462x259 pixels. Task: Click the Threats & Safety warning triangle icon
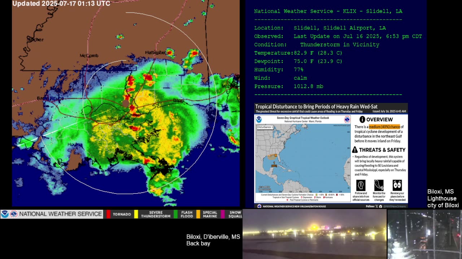pyautogui.click(x=355, y=150)
